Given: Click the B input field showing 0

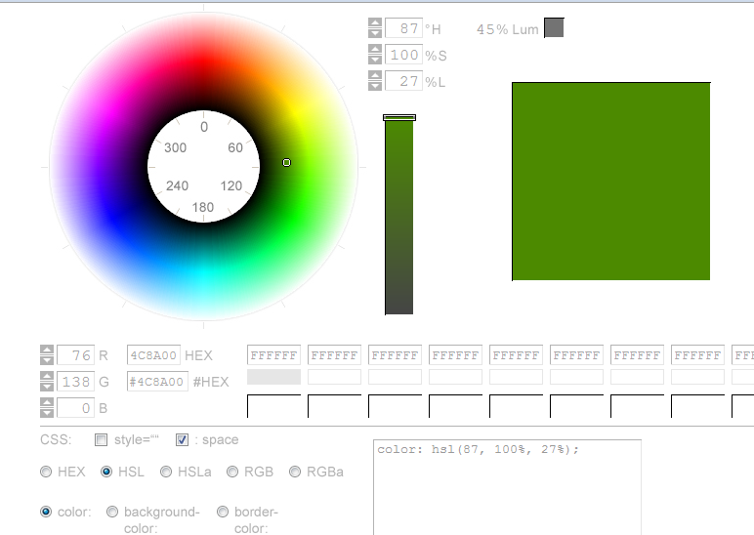Looking at the screenshot, I should [75, 408].
